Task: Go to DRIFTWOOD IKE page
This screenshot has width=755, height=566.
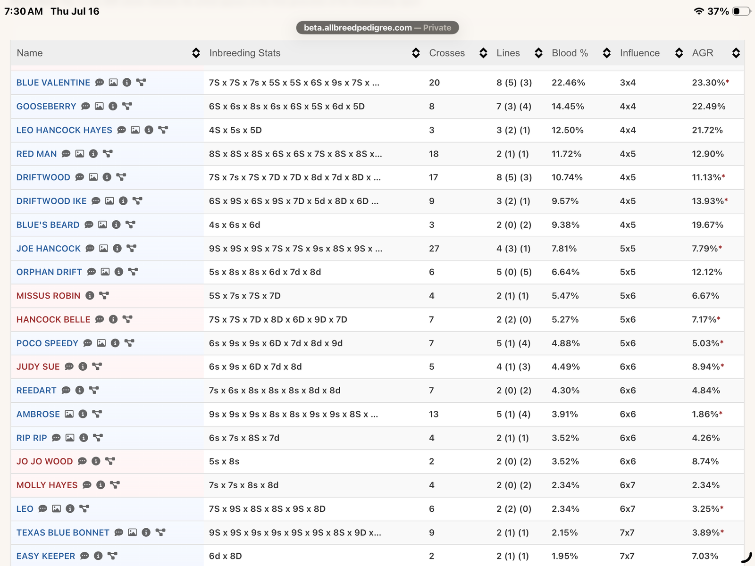Action: coord(51,201)
